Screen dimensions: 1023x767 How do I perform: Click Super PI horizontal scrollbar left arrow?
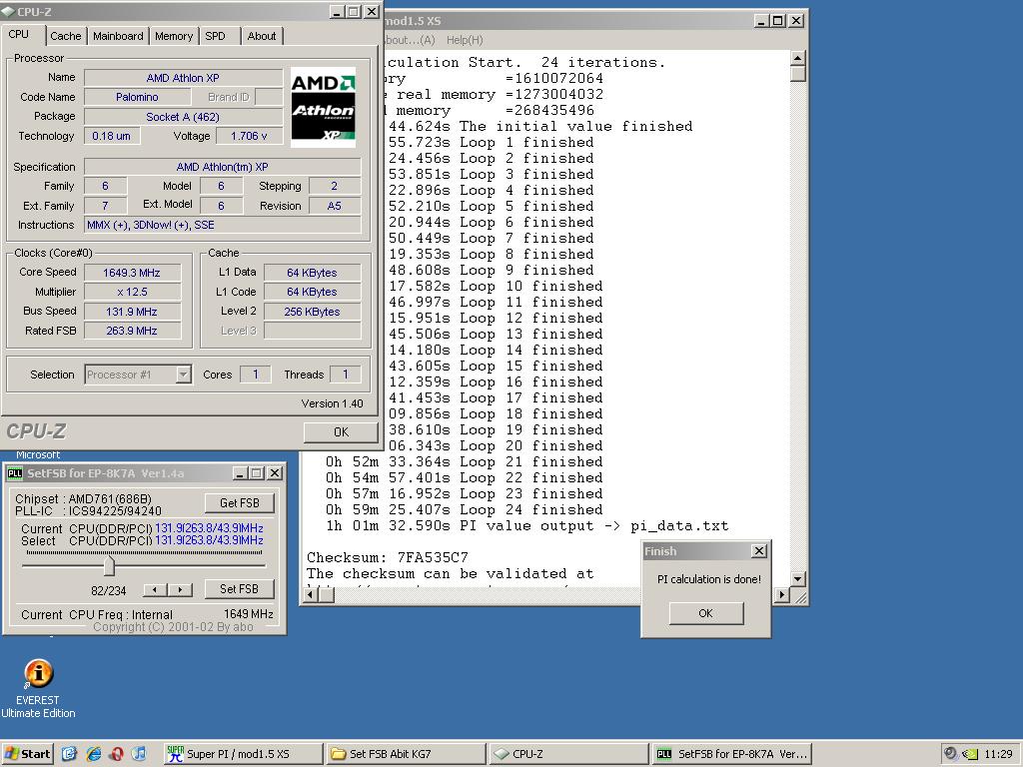[312, 594]
